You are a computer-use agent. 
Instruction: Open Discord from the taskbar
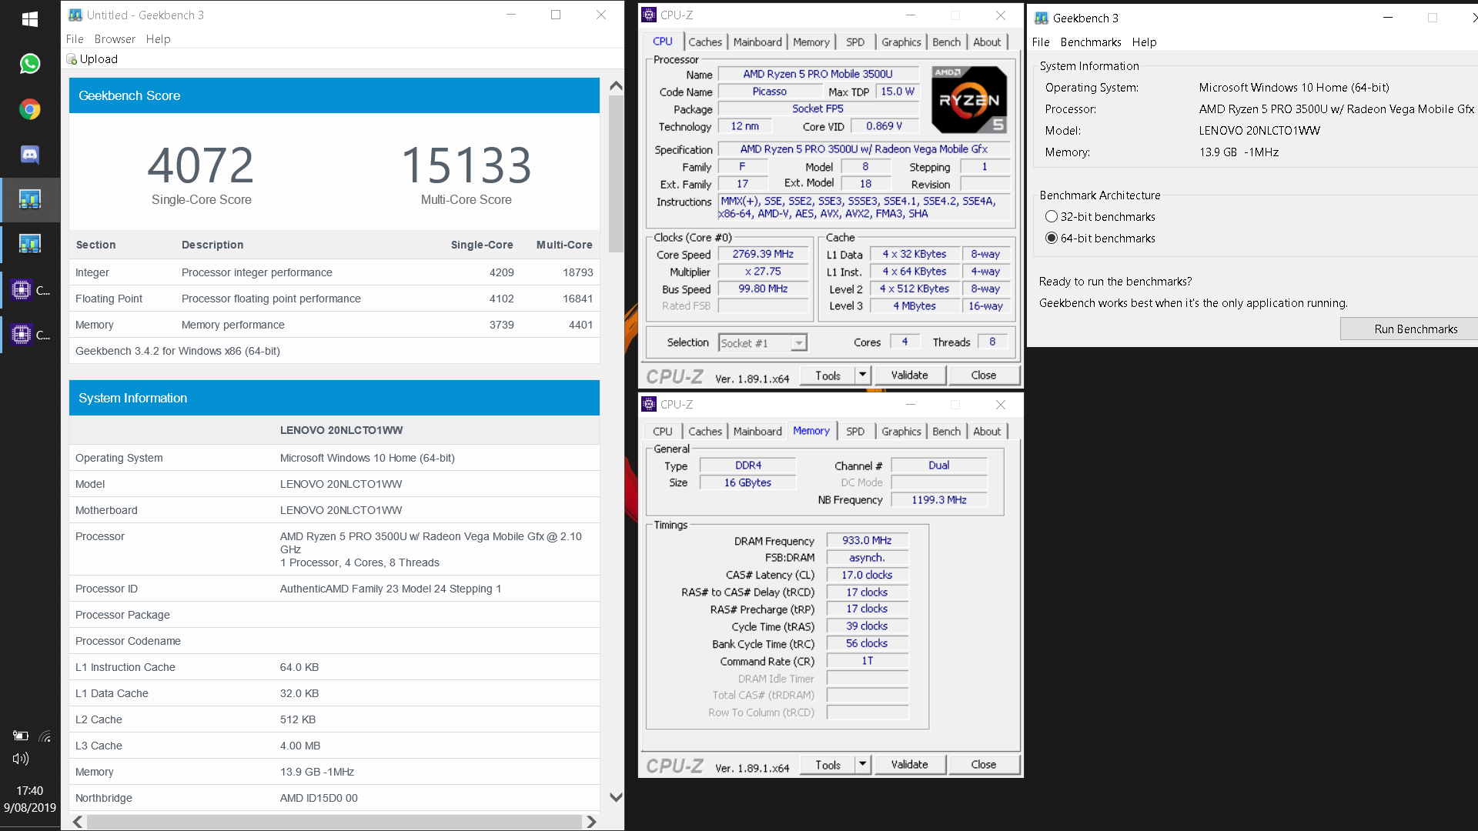30,154
